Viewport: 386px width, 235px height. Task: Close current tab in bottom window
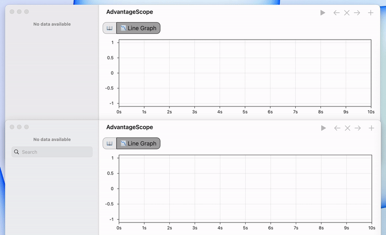click(x=347, y=128)
